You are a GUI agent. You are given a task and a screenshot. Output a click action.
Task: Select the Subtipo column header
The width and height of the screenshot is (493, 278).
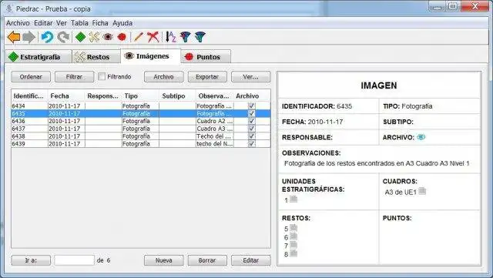(177, 96)
